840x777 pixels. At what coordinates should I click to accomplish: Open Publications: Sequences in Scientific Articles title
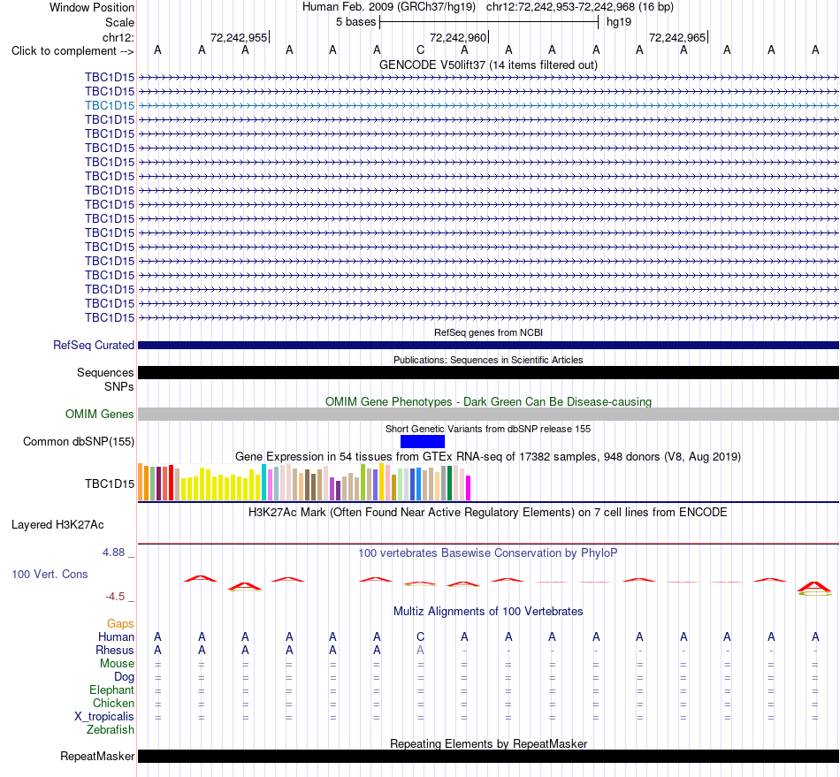click(488, 360)
